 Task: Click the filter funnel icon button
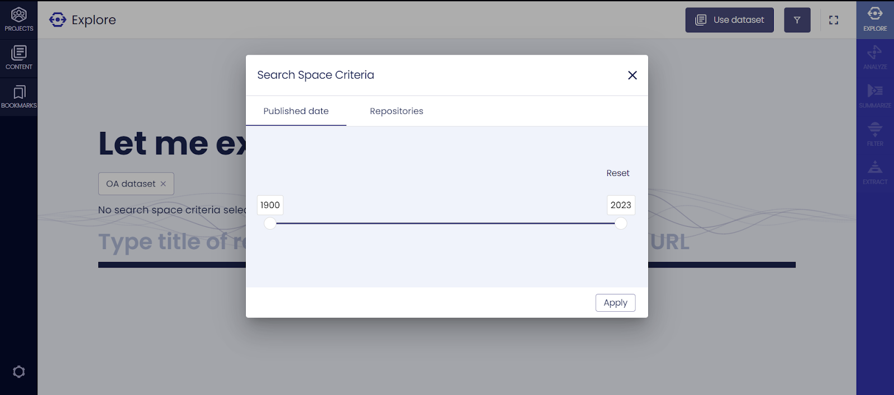click(x=797, y=20)
